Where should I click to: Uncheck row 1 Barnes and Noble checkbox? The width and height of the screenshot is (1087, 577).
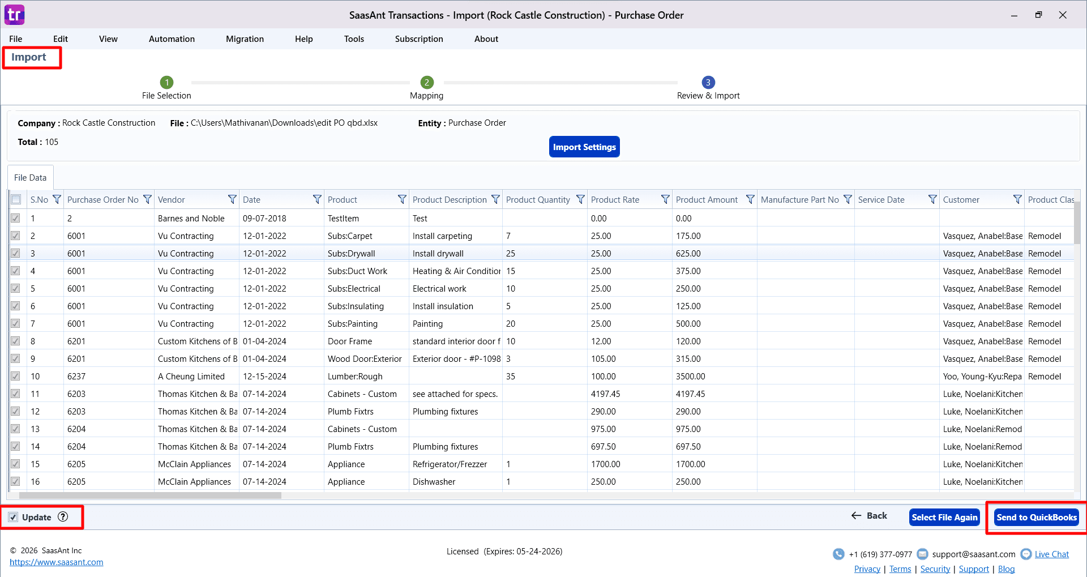pos(15,218)
